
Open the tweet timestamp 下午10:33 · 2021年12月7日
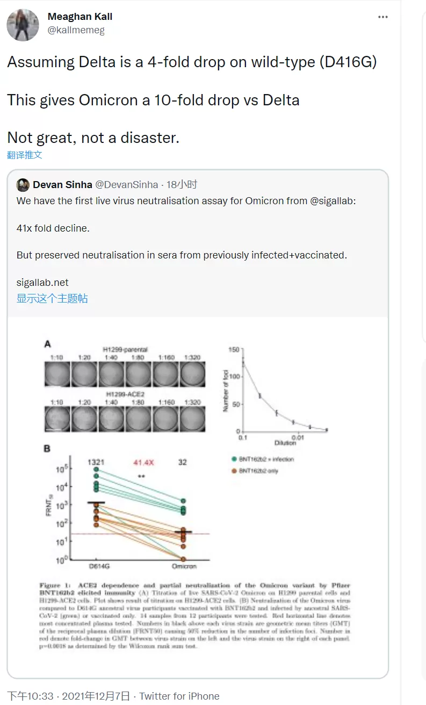68,696
